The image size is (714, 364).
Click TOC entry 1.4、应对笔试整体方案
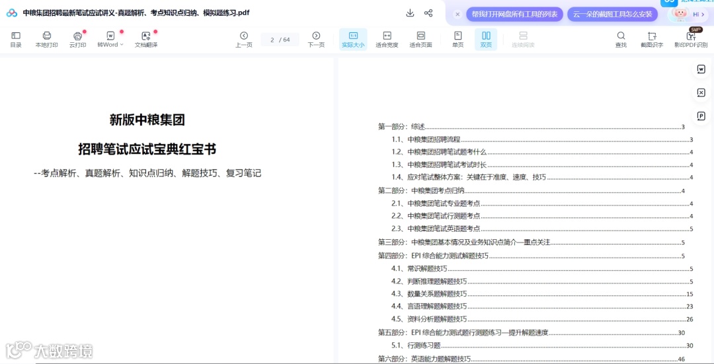[542, 178]
